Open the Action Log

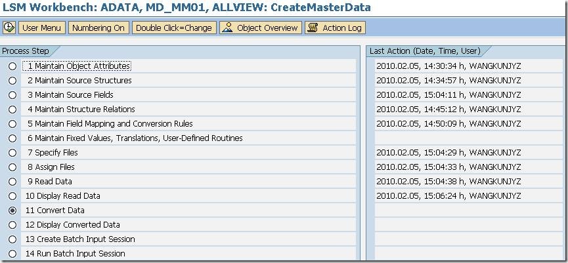pos(335,28)
